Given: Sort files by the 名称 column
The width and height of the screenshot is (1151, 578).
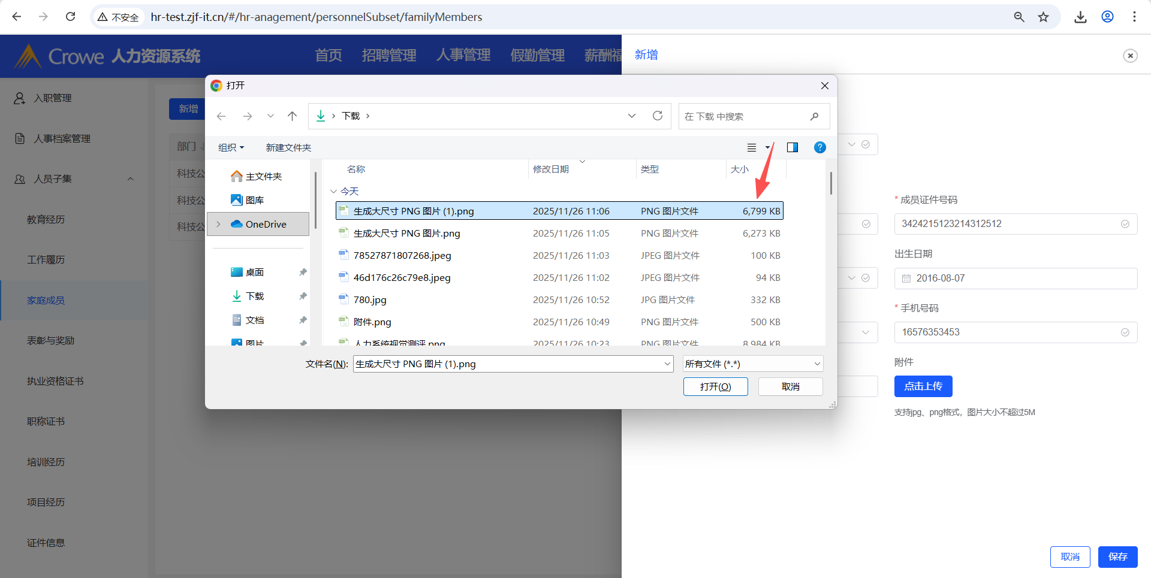Looking at the screenshot, I should pos(356,170).
